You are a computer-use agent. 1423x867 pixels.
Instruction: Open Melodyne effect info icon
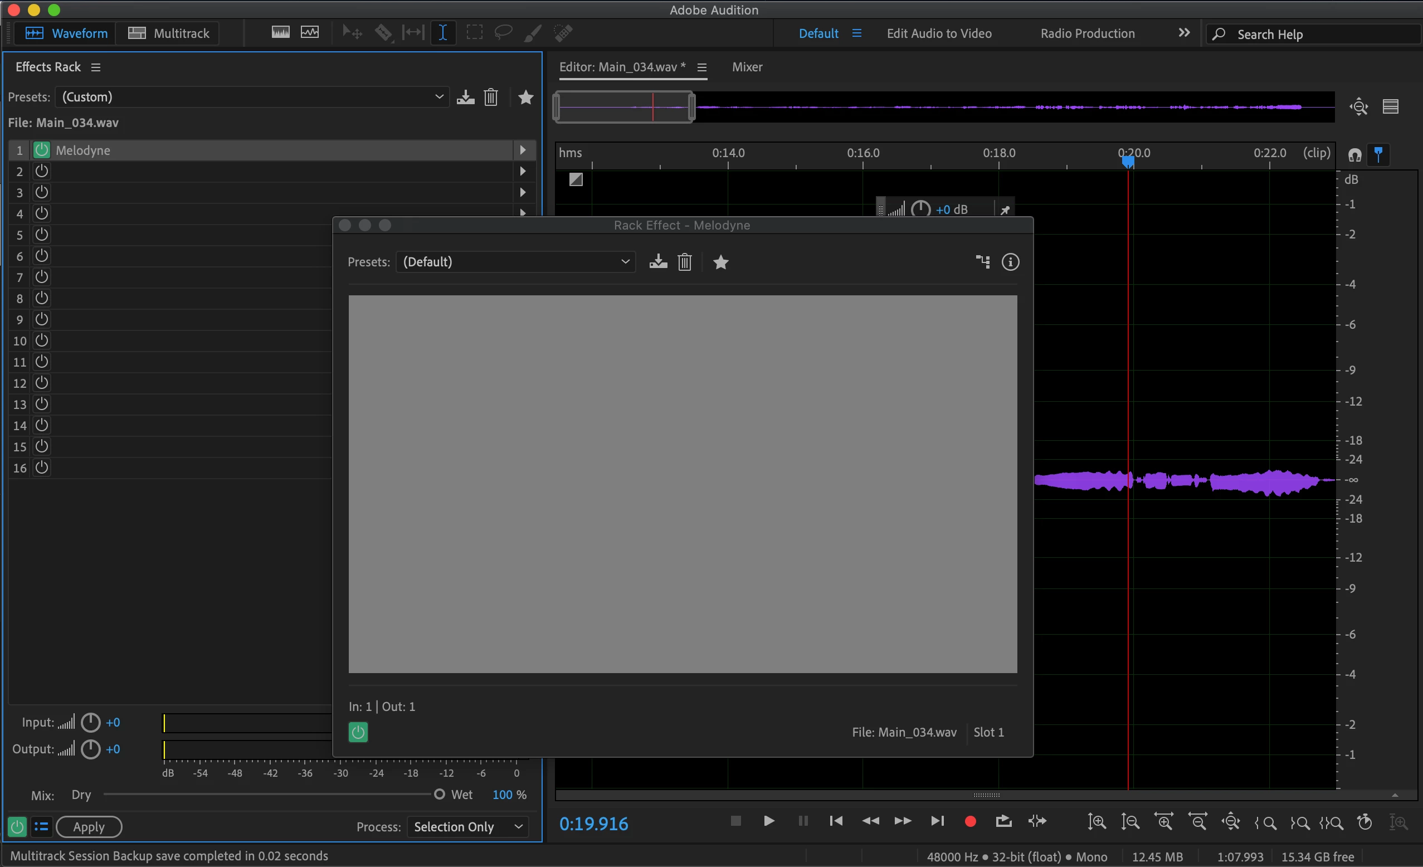click(x=1010, y=262)
